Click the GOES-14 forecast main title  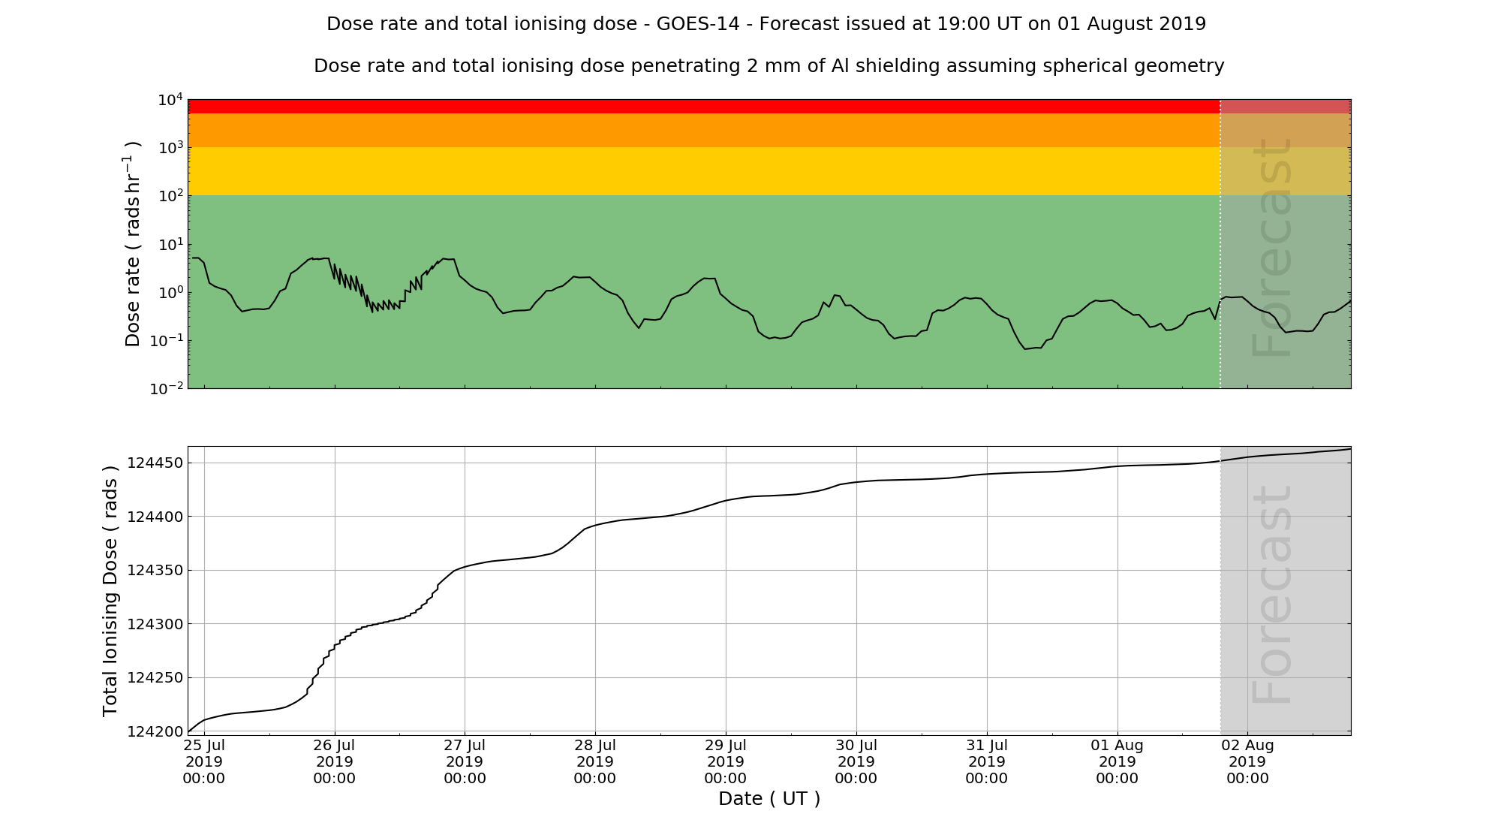tap(766, 24)
